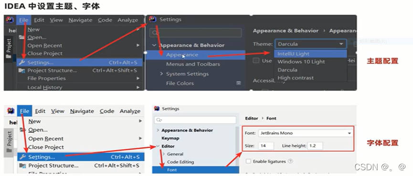Click the help icon next to Enable ligatures
This screenshot has height=176, width=413.
click(290, 161)
